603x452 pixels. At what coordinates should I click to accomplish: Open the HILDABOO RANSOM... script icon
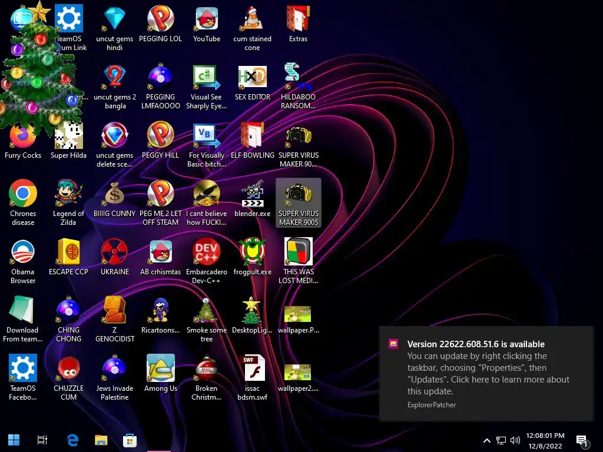tap(298, 77)
